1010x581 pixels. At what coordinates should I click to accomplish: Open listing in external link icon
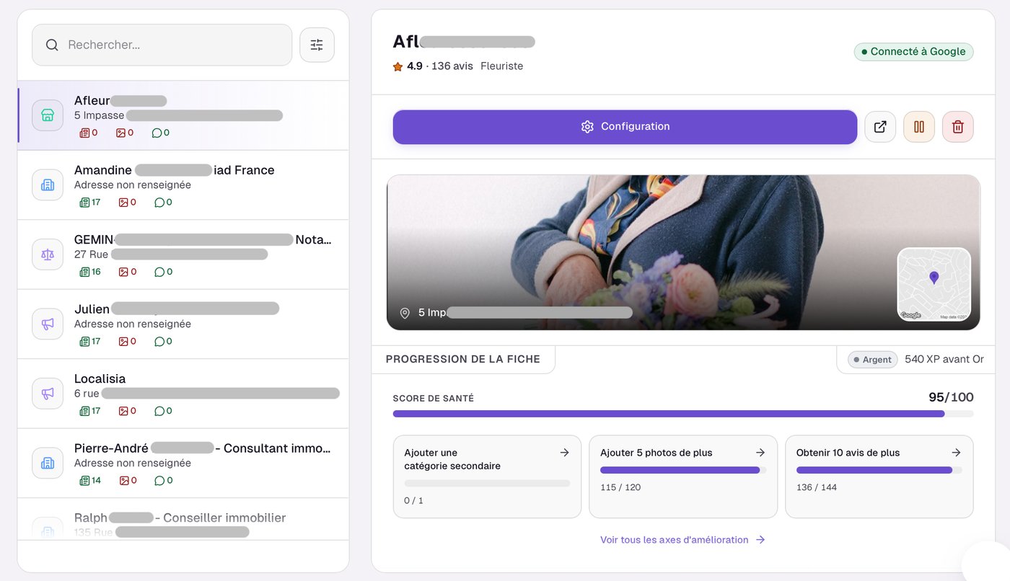point(880,127)
